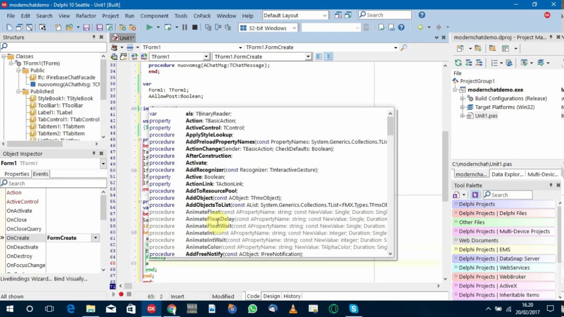Click the Back navigation arrow in toolbar
This screenshot has width=564, height=317.
click(420, 28)
